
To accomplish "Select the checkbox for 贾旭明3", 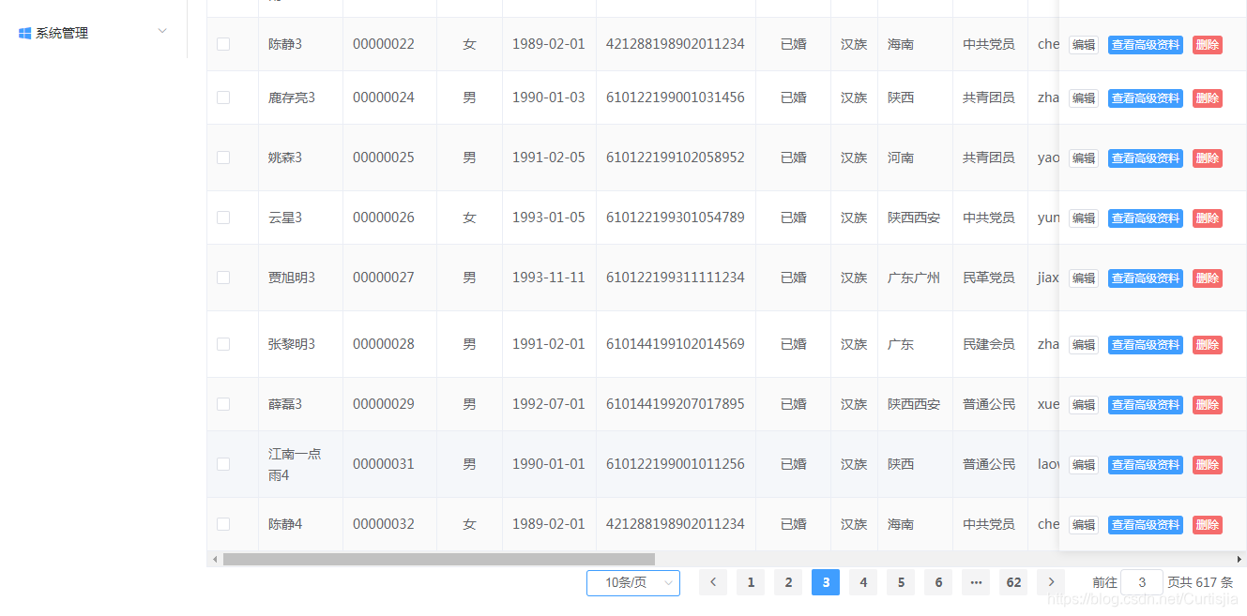I will pos(223,278).
